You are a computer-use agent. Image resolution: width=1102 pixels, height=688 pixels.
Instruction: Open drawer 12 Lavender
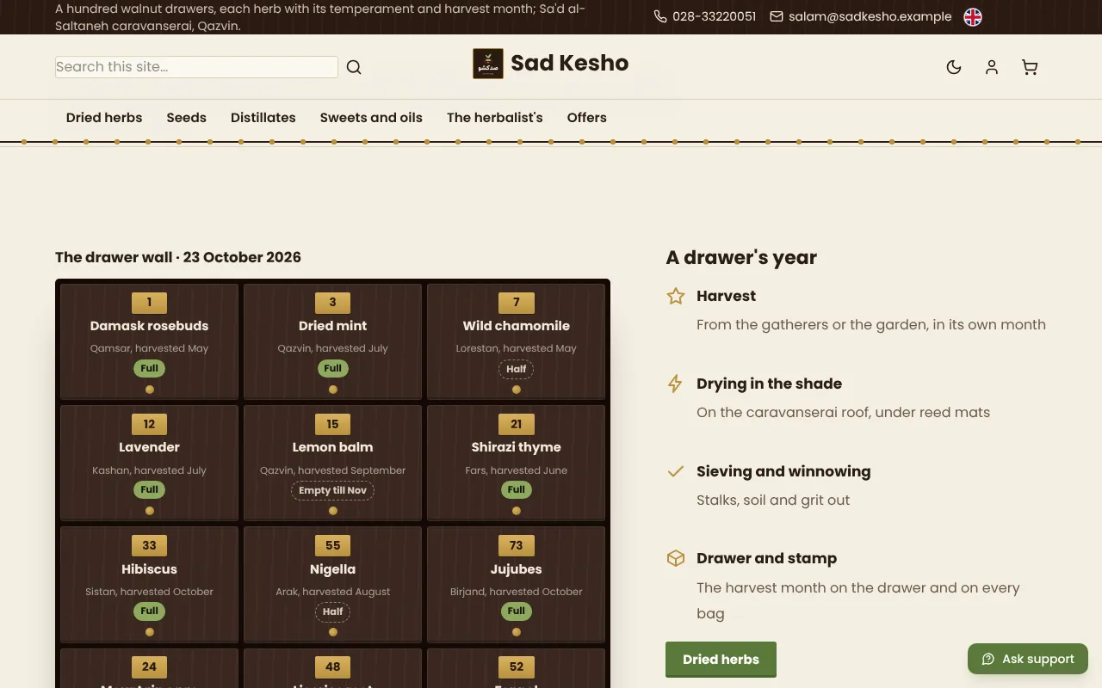pyautogui.click(x=149, y=463)
